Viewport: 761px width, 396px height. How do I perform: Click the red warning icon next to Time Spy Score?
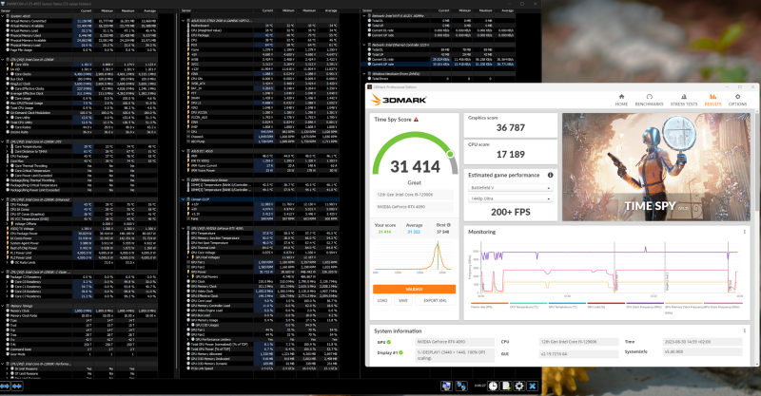click(x=416, y=120)
